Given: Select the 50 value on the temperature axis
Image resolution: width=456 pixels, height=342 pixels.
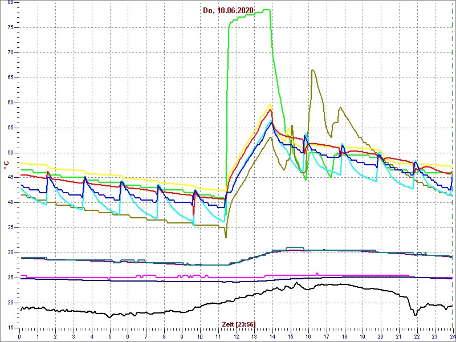Looking at the screenshot, I should pyautogui.click(x=11, y=153).
